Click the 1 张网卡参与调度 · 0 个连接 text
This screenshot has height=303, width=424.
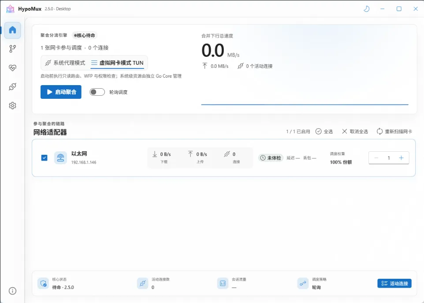74,48
